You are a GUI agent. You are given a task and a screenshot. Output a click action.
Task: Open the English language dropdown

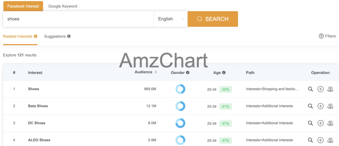171,19
